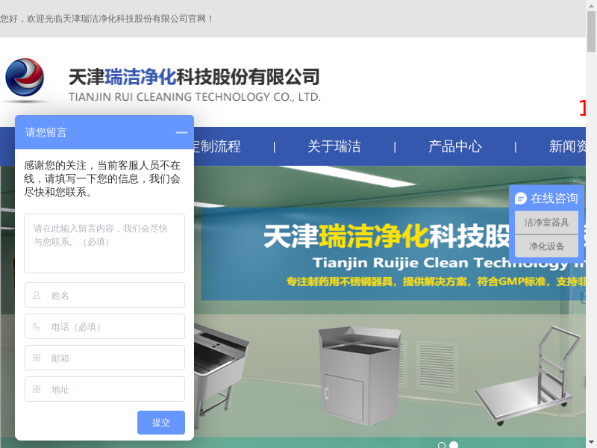Click the company name logo heading

click(194, 78)
